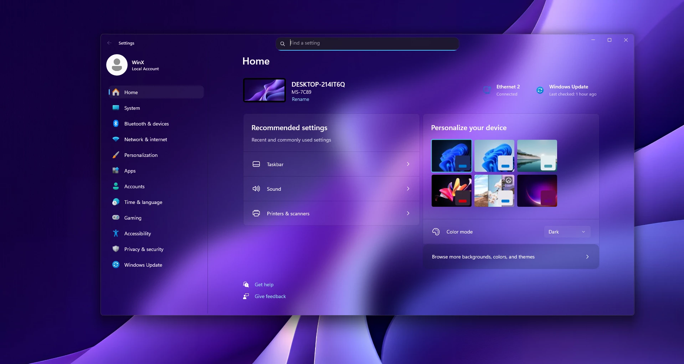Open the Color mode Dark dropdown

pos(567,232)
